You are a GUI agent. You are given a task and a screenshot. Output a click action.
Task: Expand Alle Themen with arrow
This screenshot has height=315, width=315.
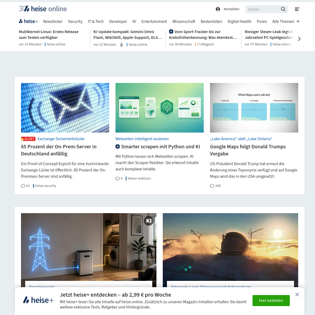tap(286, 22)
